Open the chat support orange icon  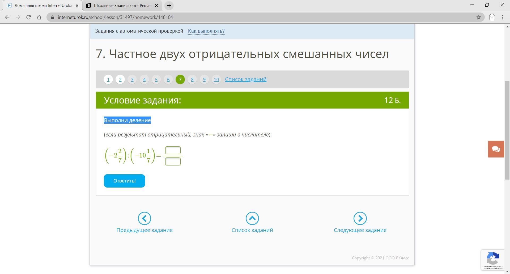496,149
